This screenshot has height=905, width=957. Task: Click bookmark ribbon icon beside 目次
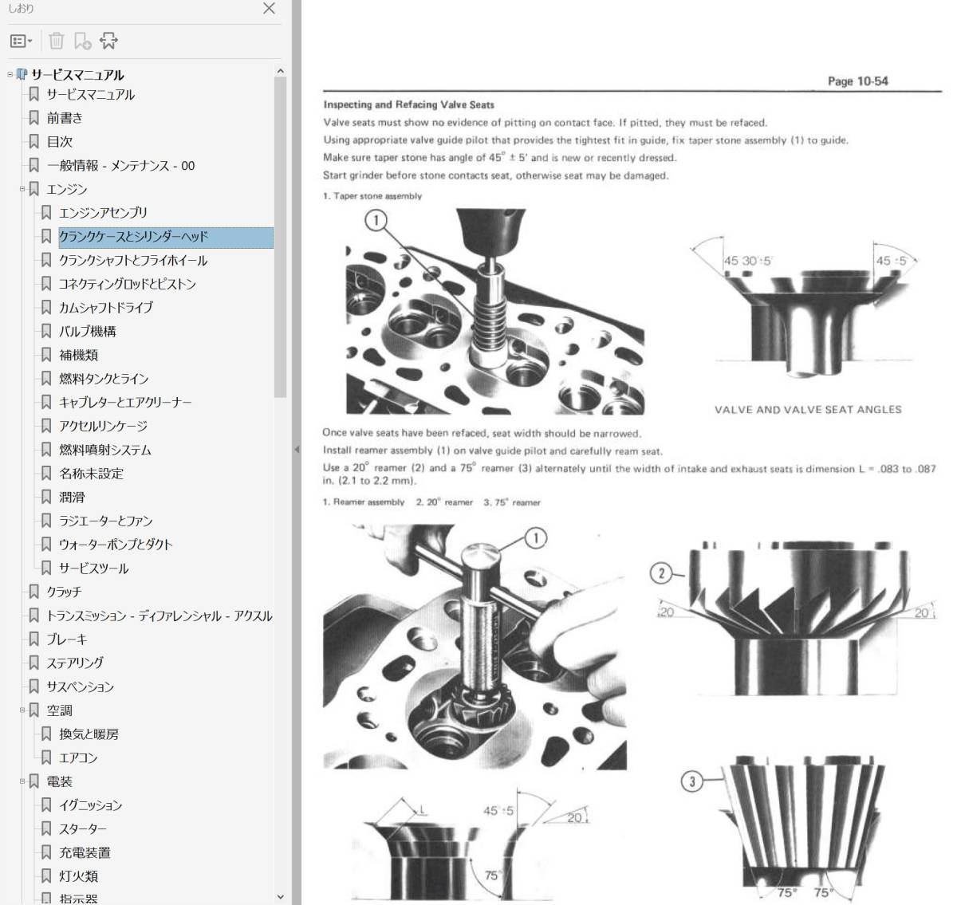[x=33, y=142]
